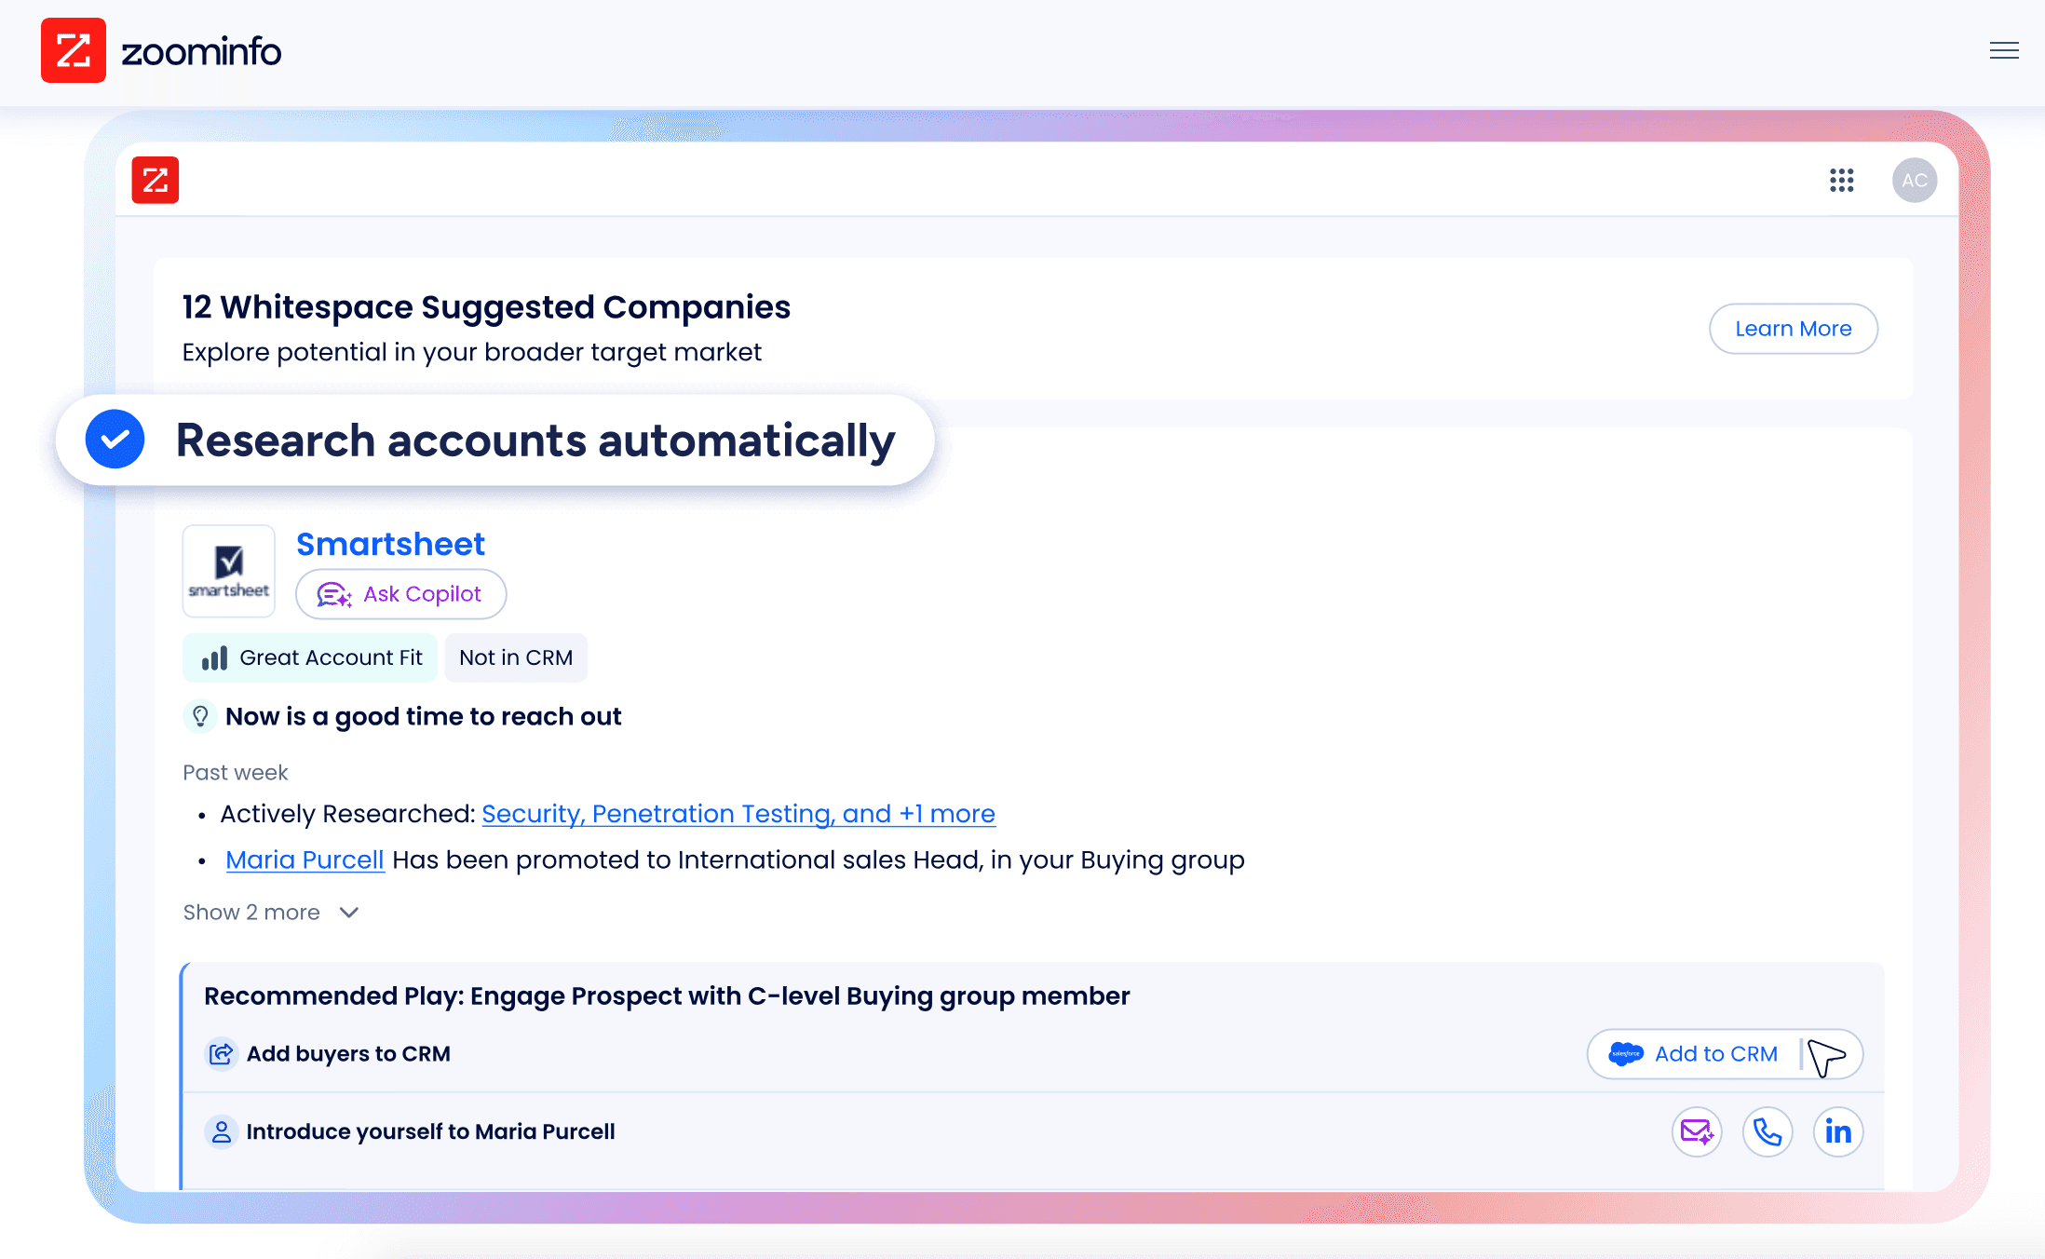Select the Not in CRM chip
Screen dimensions: 2045x1259
click(516, 657)
